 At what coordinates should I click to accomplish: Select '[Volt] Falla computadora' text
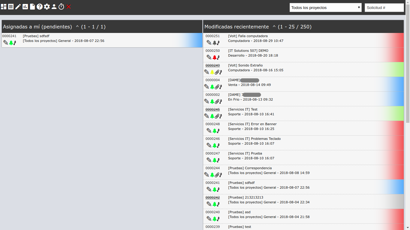(248, 36)
